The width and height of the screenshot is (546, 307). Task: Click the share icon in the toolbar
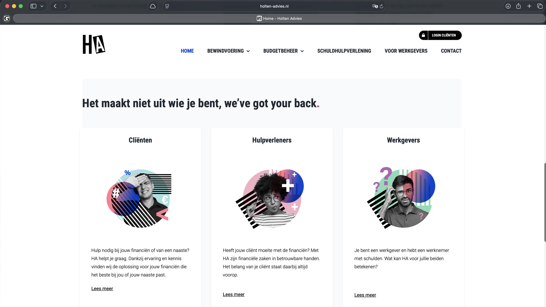tap(518, 6)
